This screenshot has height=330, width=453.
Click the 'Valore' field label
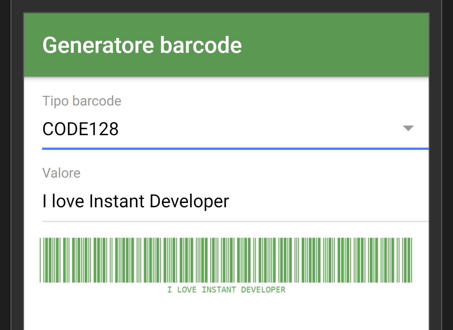click(x=61, y=173)
